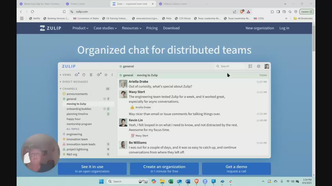Switch to the Videos | Library | Loom tab
The width and height of the screenshot is (332, 186).
[x=179, y=4]
